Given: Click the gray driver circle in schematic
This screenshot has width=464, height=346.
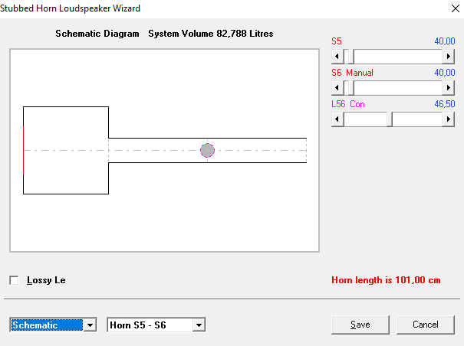Looking at the screenshot, I should tap(207, 150).
